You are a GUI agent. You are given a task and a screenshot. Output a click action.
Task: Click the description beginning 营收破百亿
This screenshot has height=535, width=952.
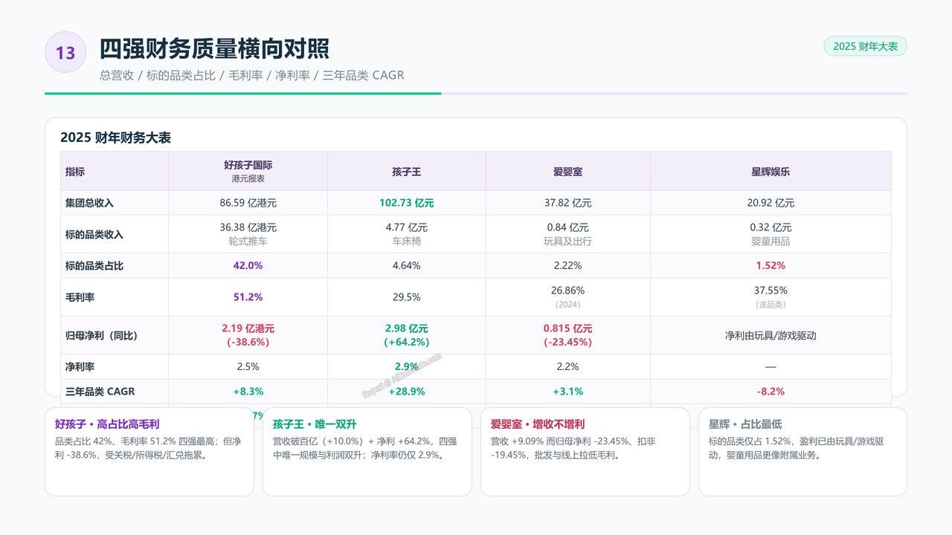pyautogui.click(x=365, y=448)
